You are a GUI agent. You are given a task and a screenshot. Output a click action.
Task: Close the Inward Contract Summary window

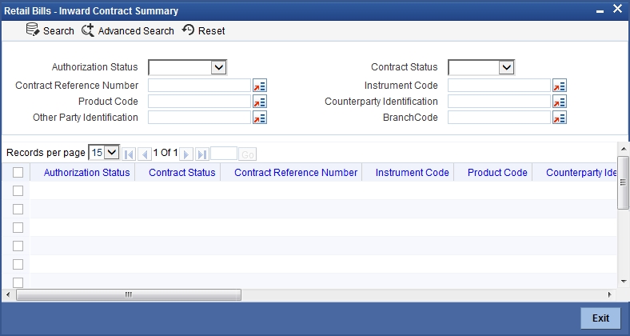[x=617, y=9]
